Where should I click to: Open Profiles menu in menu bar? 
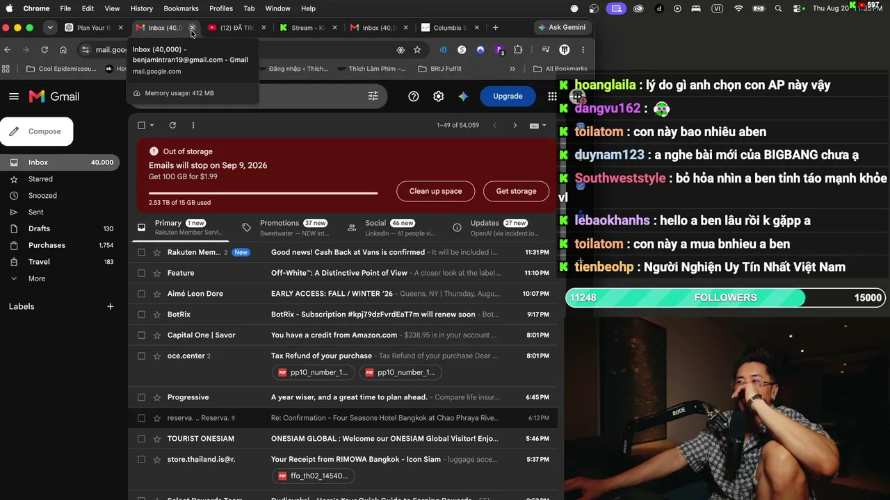click(221, 8)
